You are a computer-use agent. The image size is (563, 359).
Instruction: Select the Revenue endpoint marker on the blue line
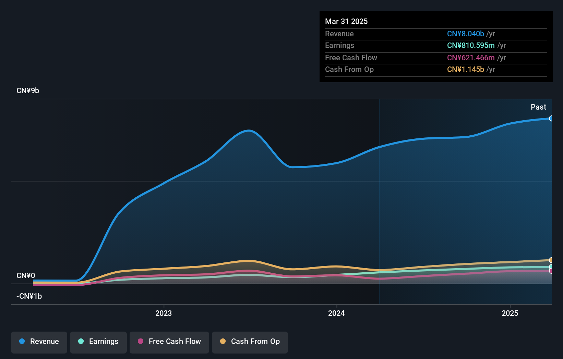pyautogui.click(x=551, y=119)
